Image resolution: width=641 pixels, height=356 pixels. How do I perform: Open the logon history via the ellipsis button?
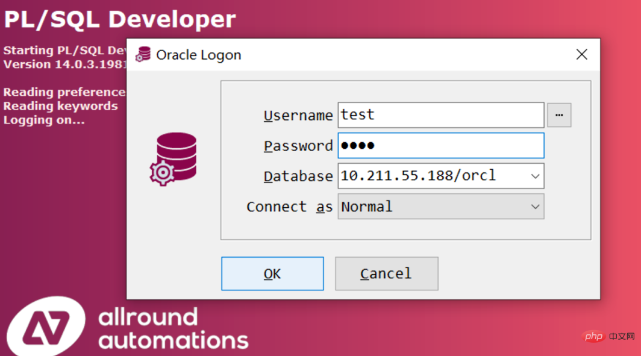tap(559, 115)
